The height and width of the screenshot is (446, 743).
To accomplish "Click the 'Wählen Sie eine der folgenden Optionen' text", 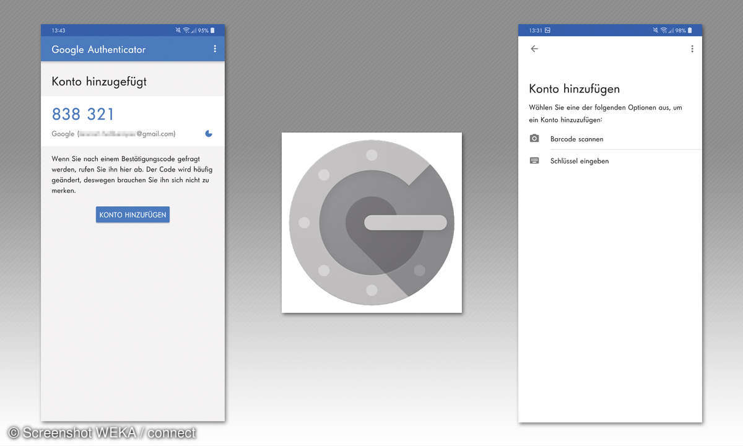I will 606,113.
